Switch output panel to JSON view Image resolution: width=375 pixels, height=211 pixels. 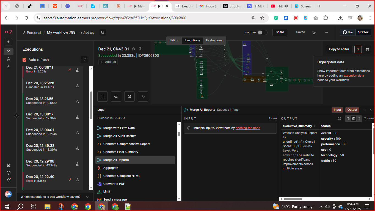(x=359, y=118)
